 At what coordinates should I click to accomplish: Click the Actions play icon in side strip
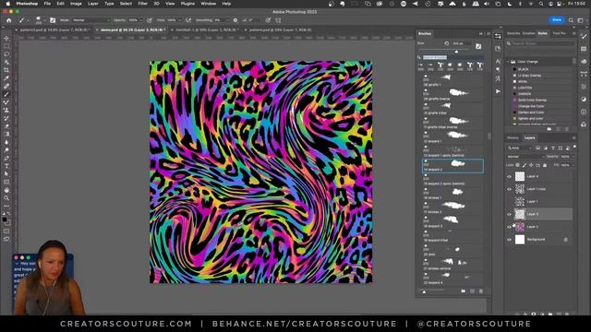[498, 91]
